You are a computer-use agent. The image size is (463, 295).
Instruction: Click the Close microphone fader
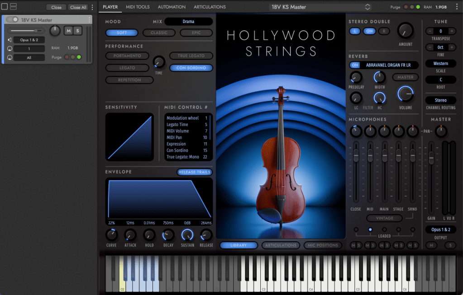point(356,156)
